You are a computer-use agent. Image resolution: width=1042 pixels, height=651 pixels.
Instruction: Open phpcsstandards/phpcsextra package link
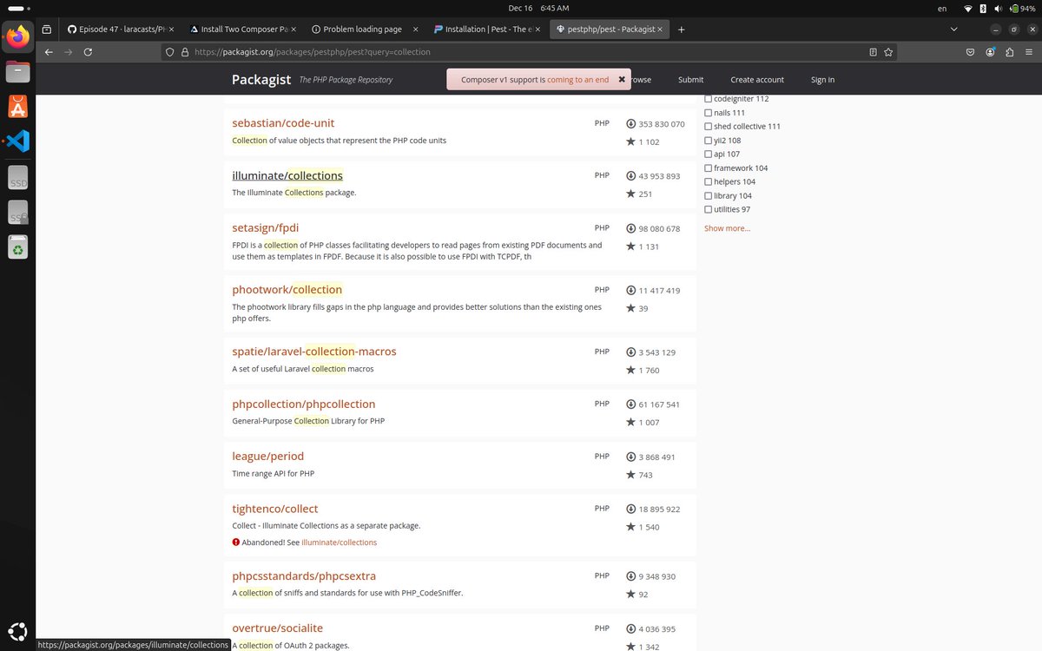tap(304, 575)
